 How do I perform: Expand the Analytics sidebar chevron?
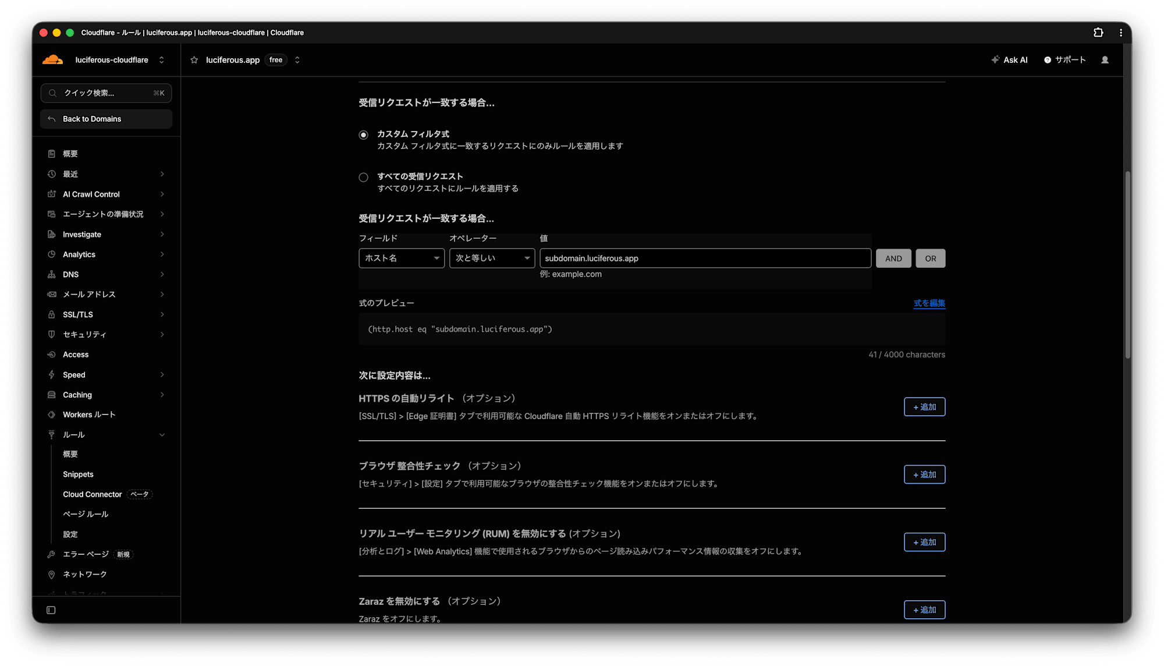point(162,254)
